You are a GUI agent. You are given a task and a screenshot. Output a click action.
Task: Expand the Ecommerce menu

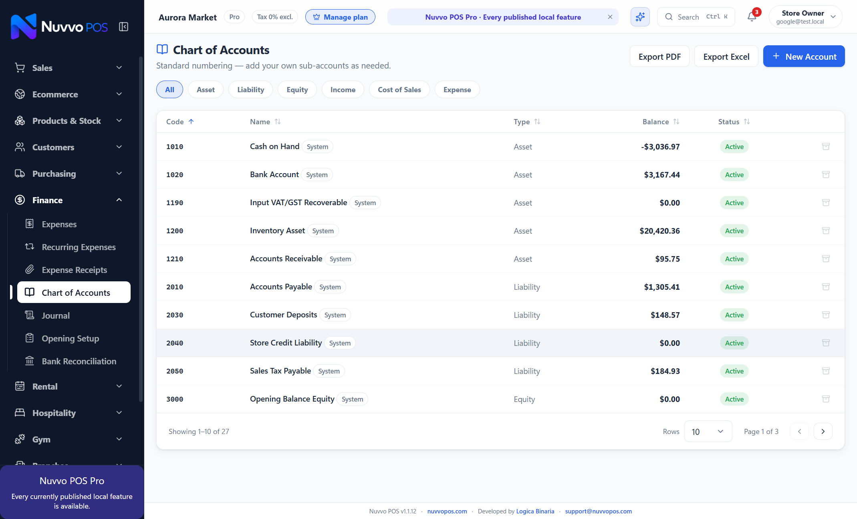(x=69, y=94)
